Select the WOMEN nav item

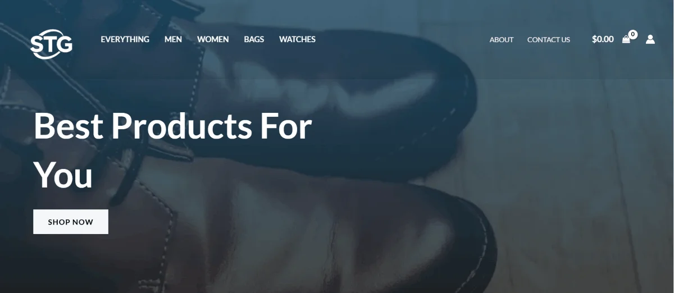click(x=213, y=39)
